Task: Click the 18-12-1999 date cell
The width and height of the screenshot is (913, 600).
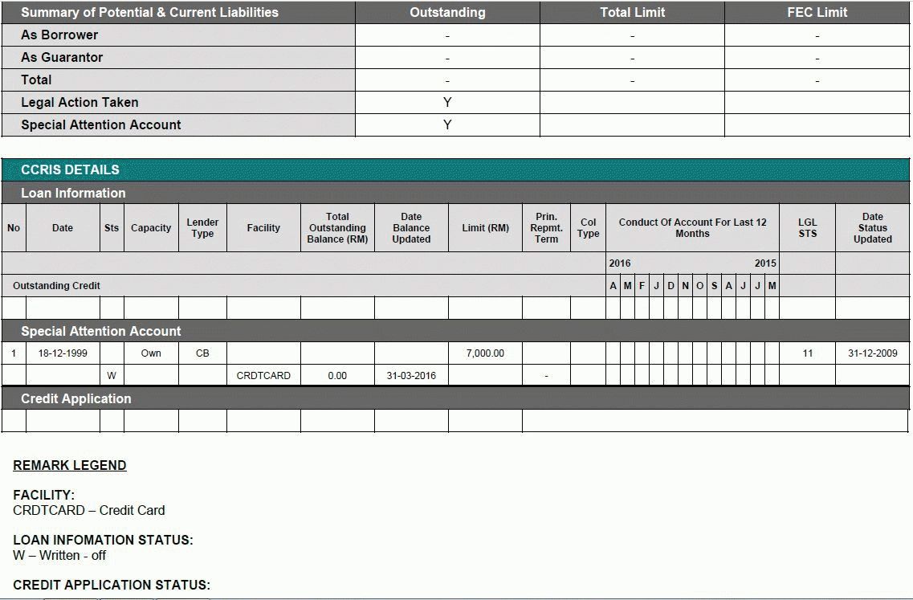Action: pos(63,353)
